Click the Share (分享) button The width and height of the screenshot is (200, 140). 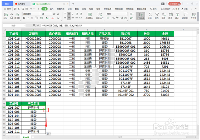pyautogui.click(x=184, y=9)
